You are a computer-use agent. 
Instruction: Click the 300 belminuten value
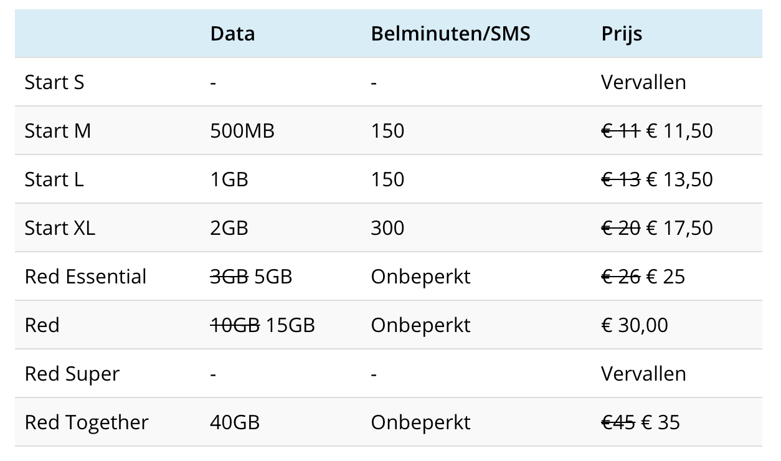(x=387, y=228)
